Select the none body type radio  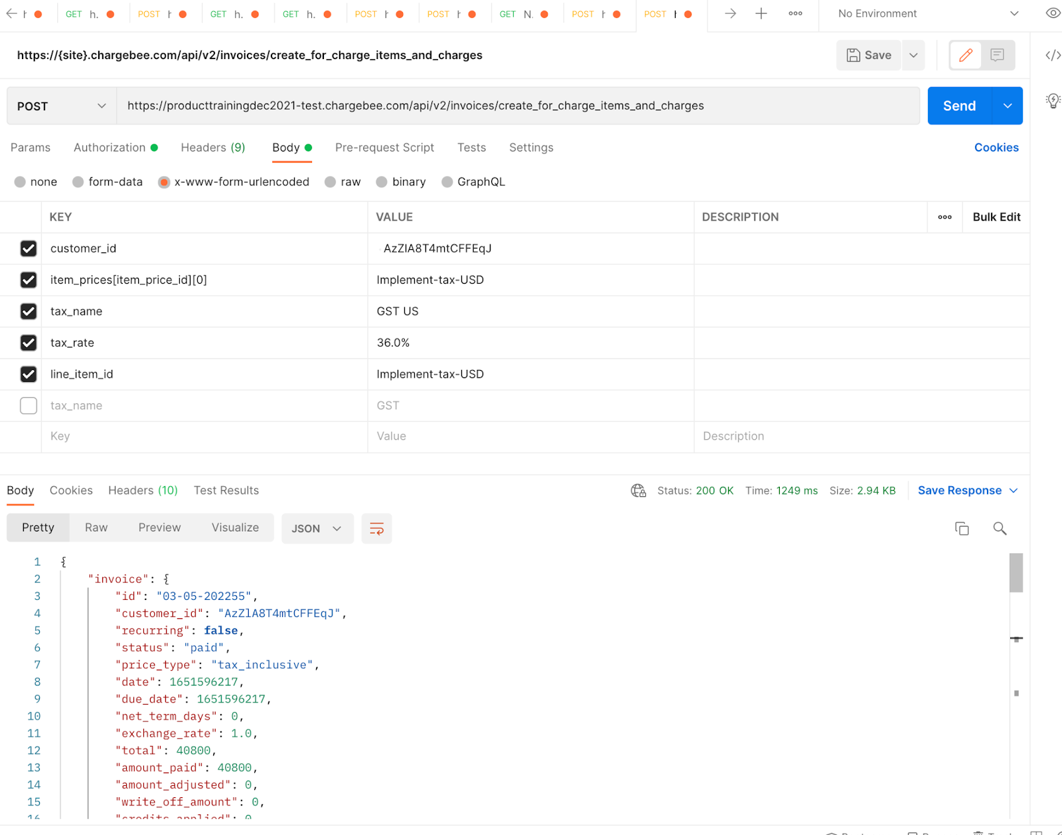20,182
